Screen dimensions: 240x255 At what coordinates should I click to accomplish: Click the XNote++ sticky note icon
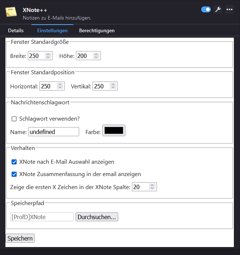(x=11, y=12)
